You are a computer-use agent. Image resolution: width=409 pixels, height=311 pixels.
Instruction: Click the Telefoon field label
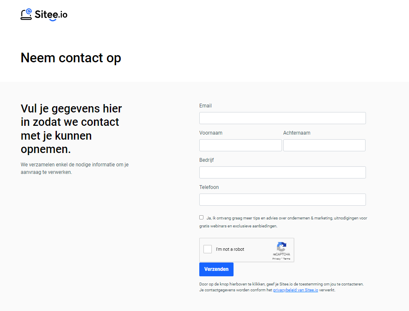pyautogui.click(x=209, y=187)
